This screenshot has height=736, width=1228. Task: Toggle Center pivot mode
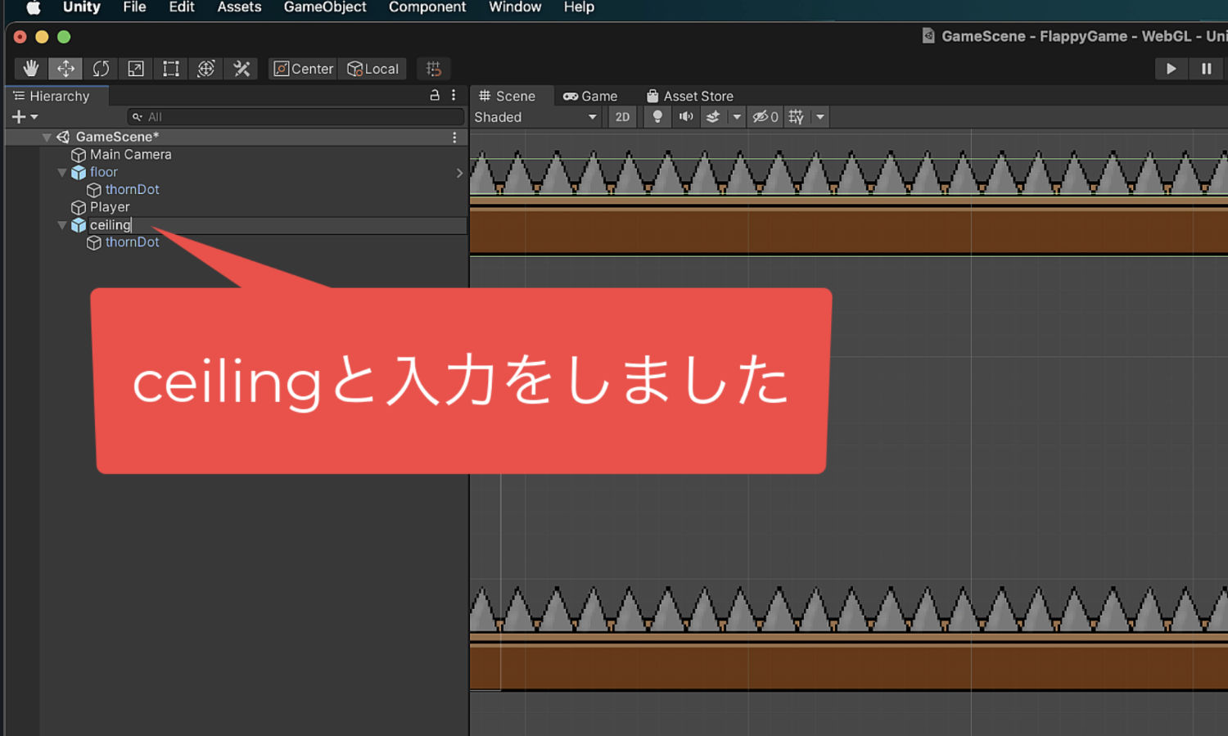point(303,69)
